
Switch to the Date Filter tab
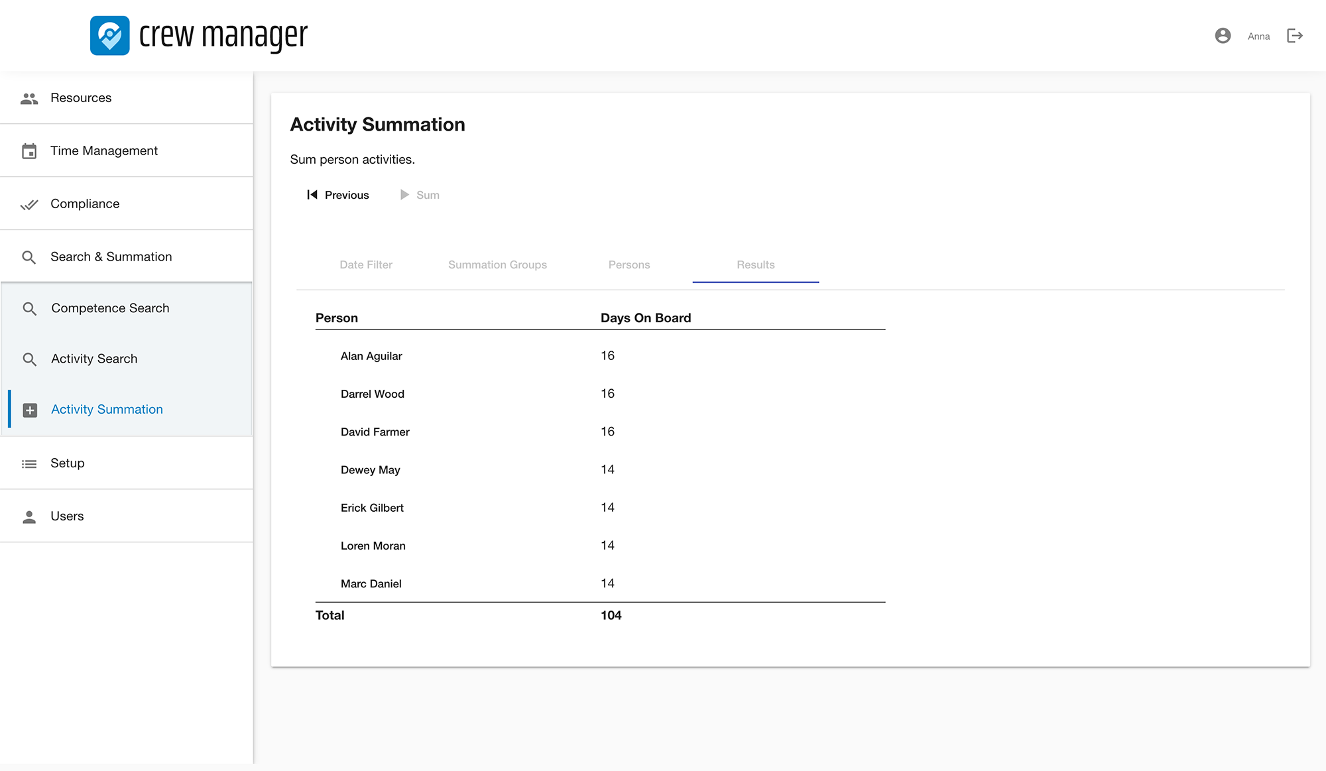(366, 265)
